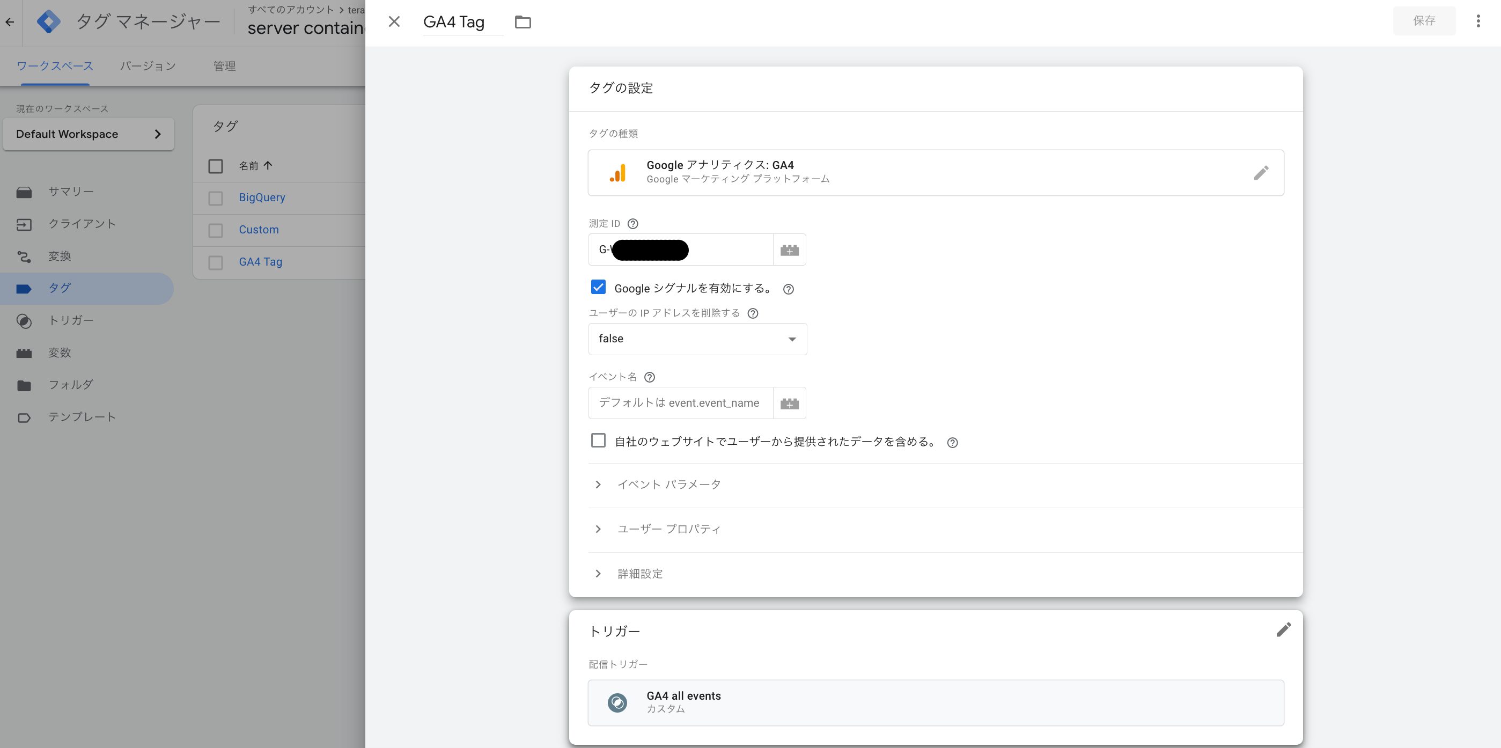Screen dimensions: 1501x748
Task: Expand イベント パラメータ
Action: tap(669, 484)
